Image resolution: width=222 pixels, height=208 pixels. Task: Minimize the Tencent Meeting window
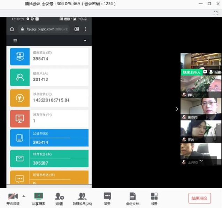(201, 4)
